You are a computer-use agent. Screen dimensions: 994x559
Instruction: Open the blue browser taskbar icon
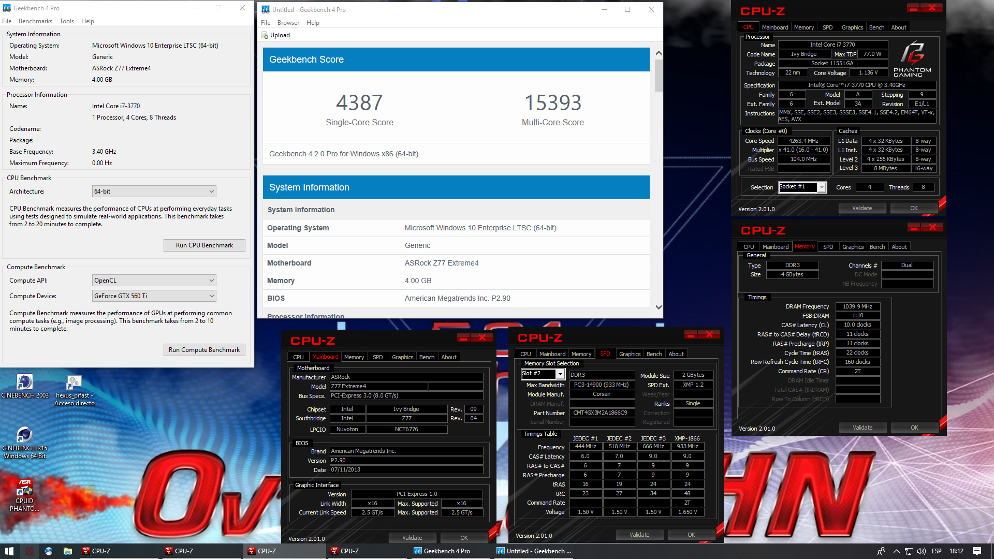(x=49, y=551)
